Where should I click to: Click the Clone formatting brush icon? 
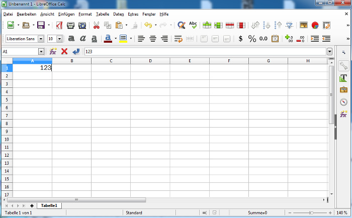(x=135, y=25)
